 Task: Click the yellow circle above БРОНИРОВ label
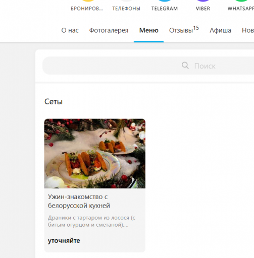coord(88,1)
